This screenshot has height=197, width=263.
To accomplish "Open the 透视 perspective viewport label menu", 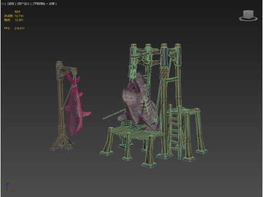I will tap(12, 4).
